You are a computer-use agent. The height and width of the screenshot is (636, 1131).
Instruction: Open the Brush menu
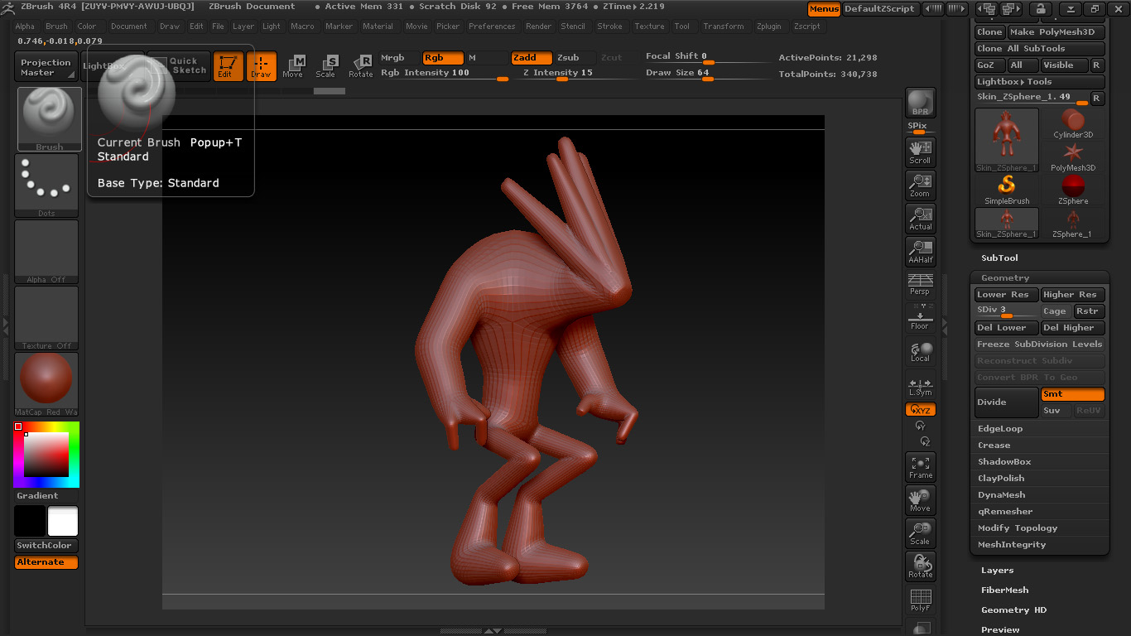pos(56,26)
